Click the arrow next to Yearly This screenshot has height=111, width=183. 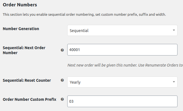point(174,82)
